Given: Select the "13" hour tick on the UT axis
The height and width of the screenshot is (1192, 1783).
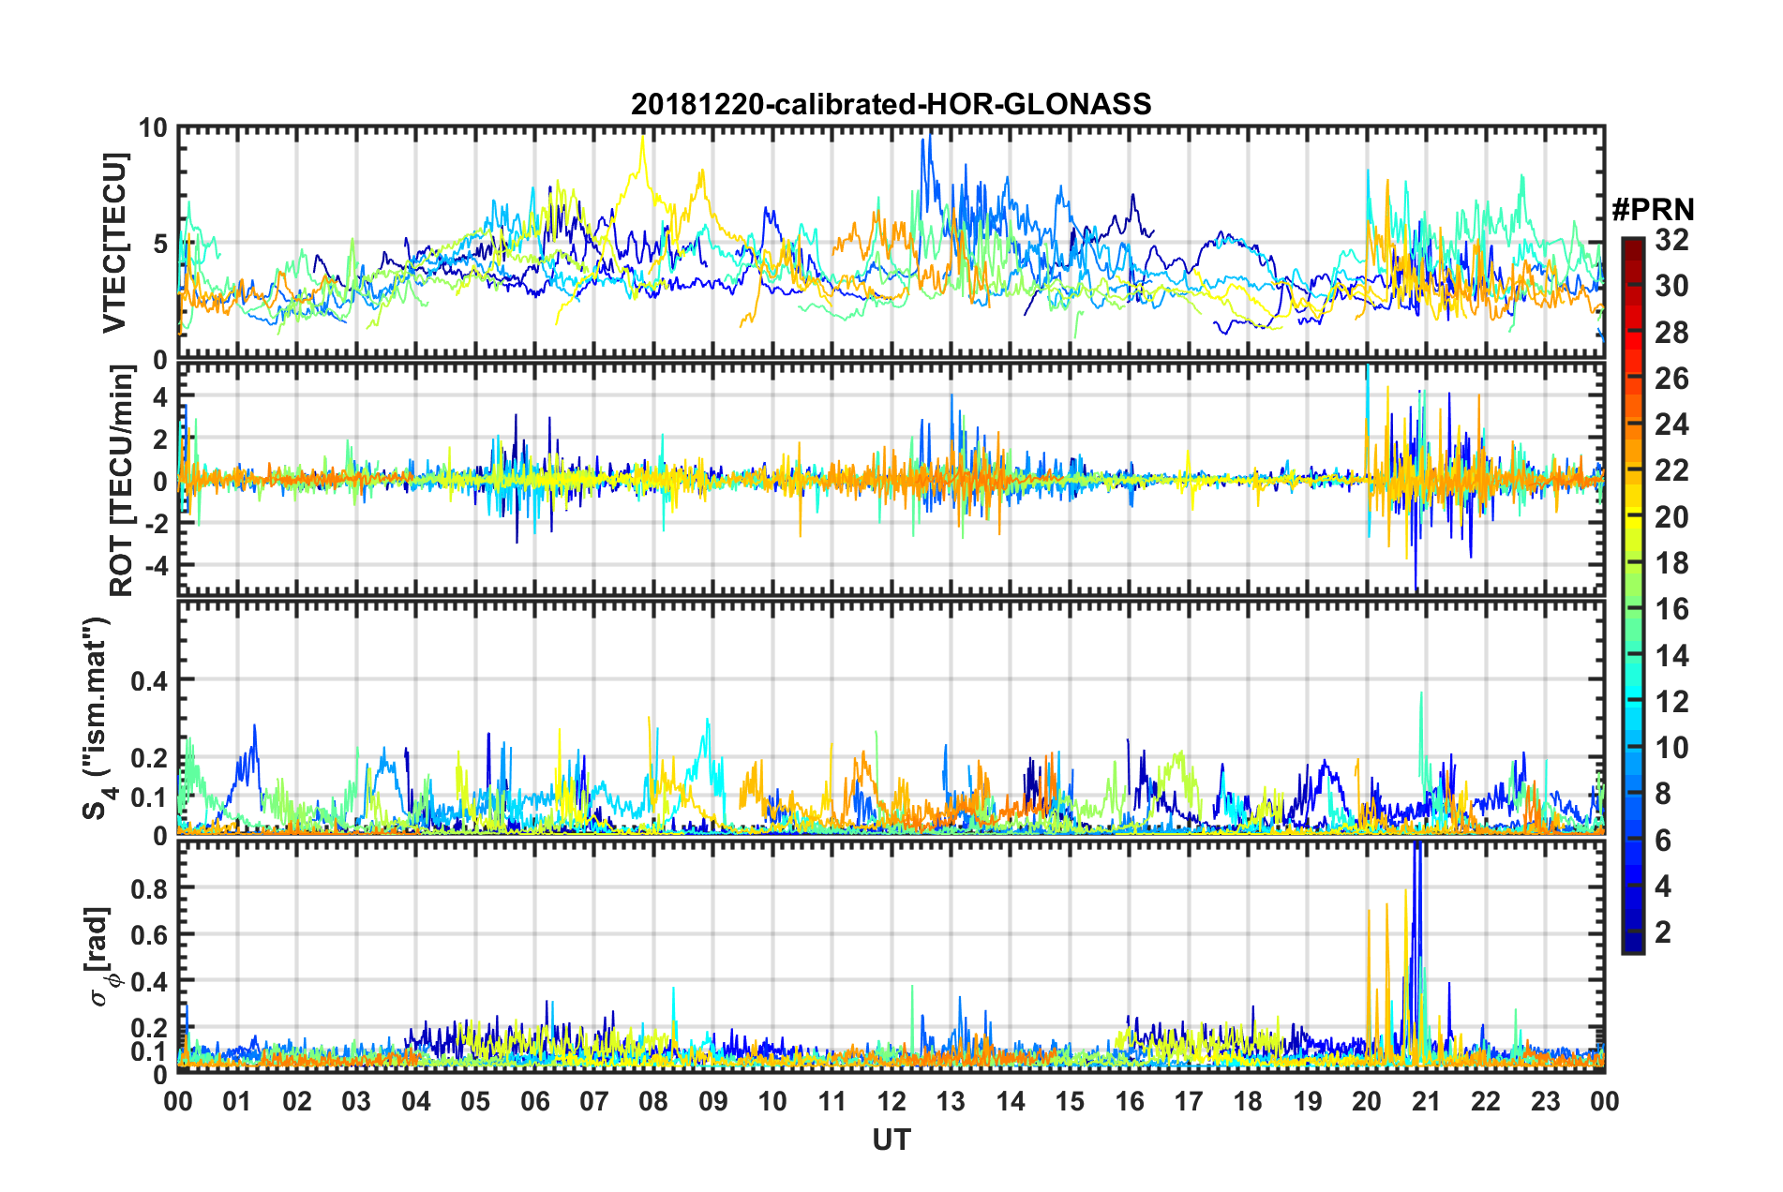Looking at the screenshot, I should [951, 1100].
